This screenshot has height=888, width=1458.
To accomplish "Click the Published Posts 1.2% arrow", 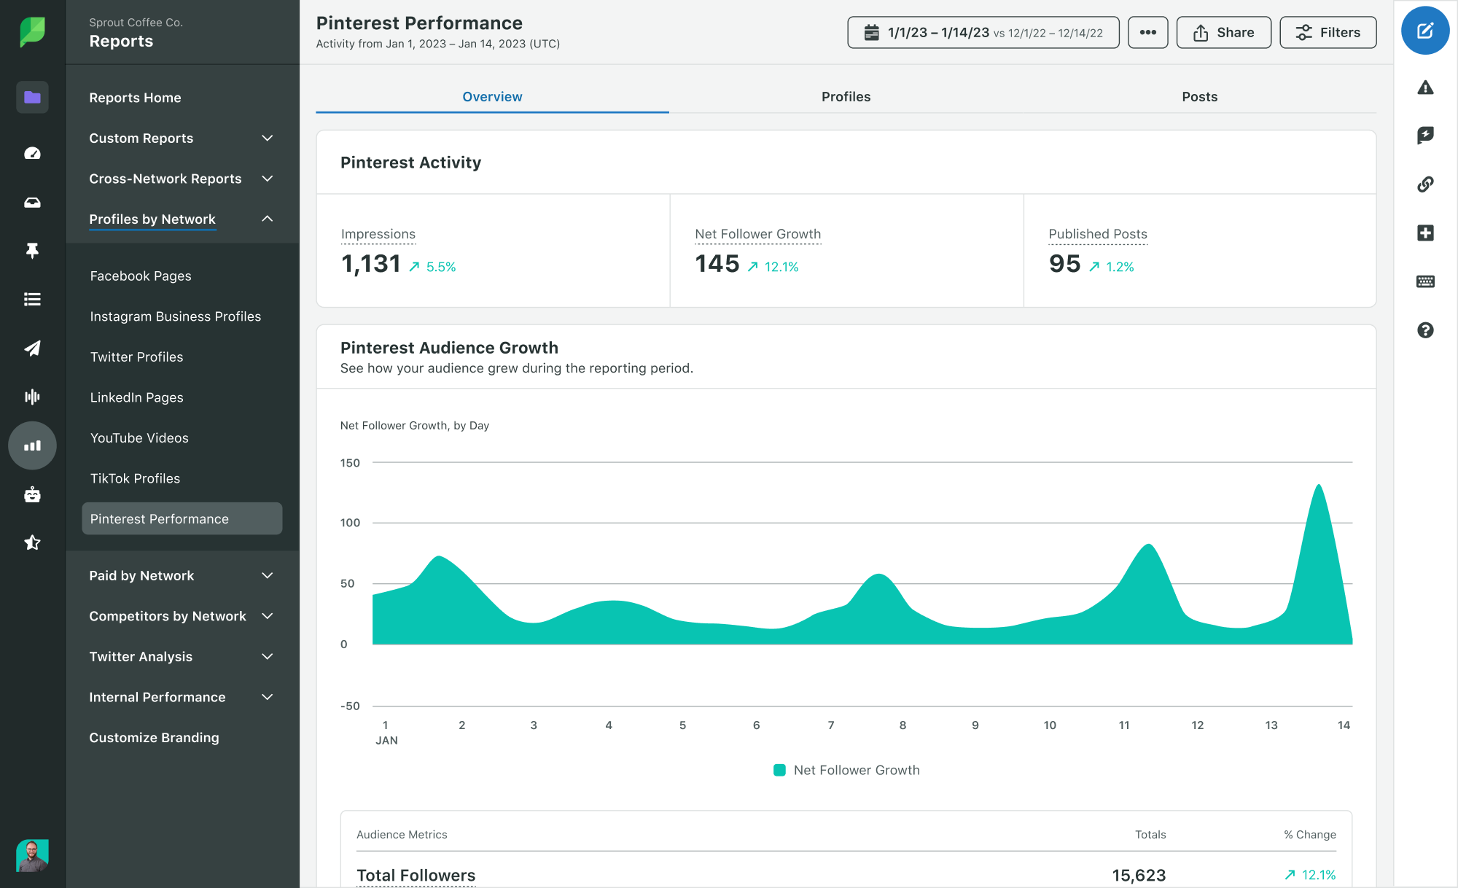I will click(x=1094, y=267).
